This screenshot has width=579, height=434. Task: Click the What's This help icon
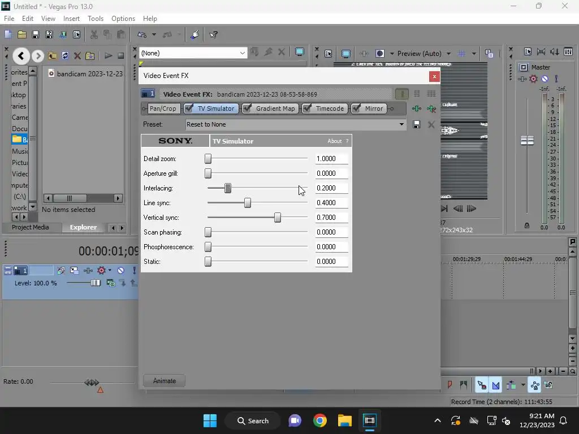[x=213, y=34]
